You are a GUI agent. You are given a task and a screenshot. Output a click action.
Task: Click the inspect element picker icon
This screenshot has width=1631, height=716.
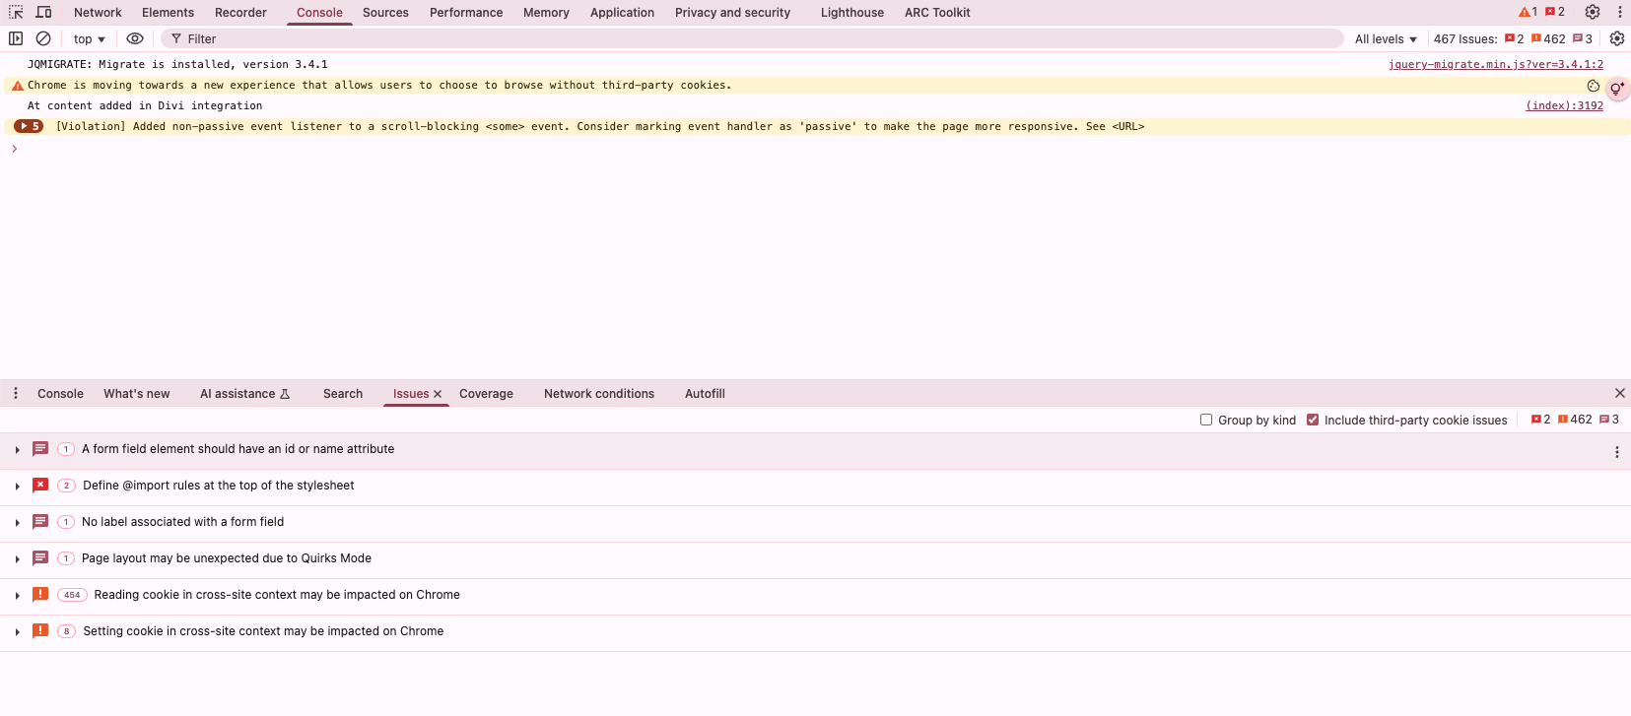coord(16,13)
